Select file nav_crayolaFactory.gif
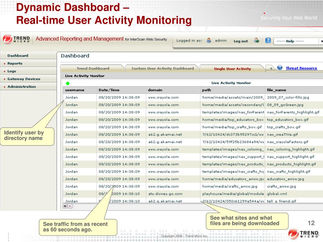Screen dimensions: 323x242 (x=288, y=142)
